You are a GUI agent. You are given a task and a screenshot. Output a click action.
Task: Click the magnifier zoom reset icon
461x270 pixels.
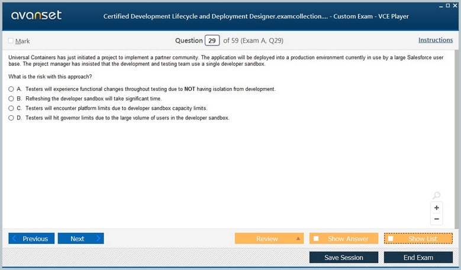[x=436, y=195]
